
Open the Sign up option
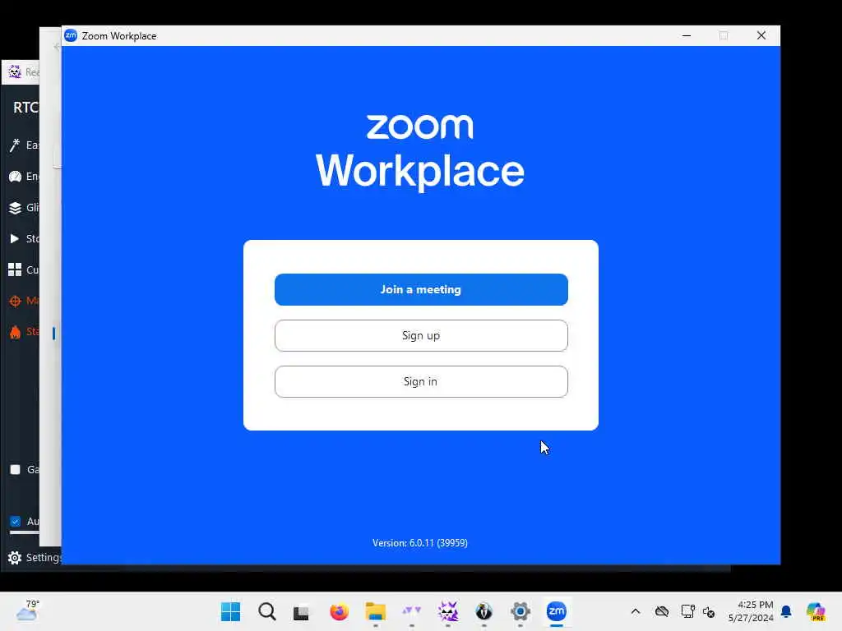pos(421,336)
